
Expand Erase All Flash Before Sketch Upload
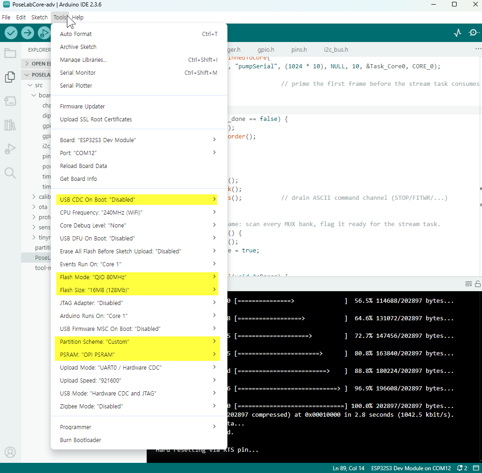[139, 251]
